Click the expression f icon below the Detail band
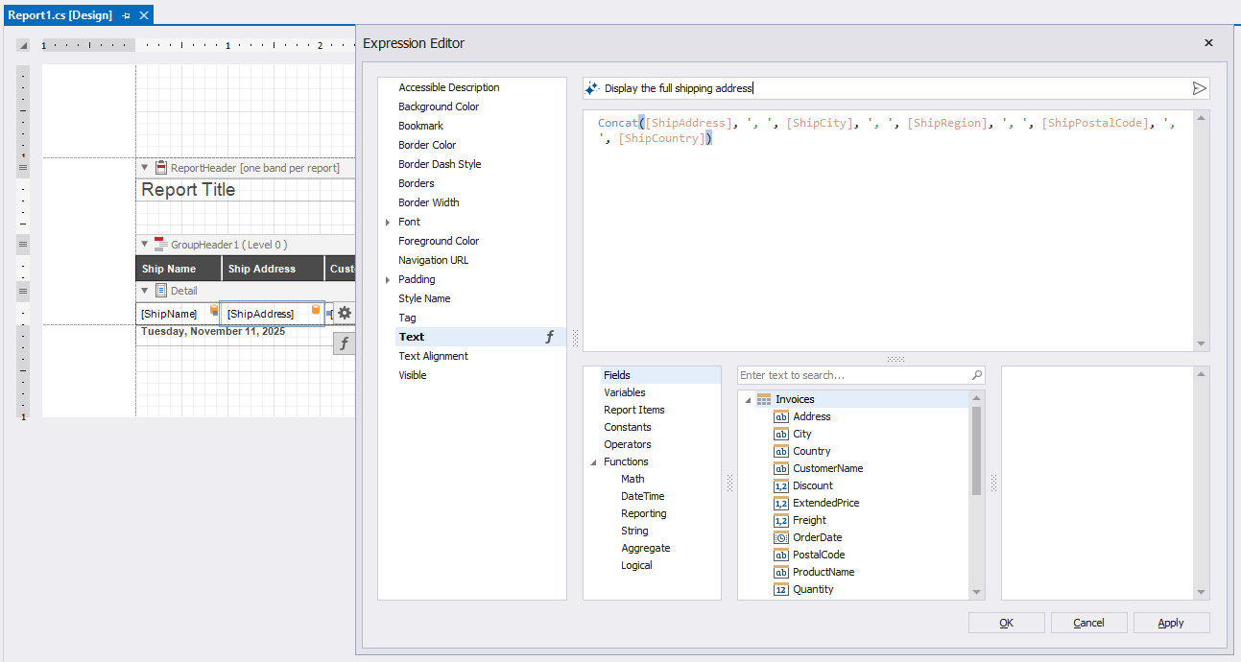The image size is (1241, 662). click(344, 343)
